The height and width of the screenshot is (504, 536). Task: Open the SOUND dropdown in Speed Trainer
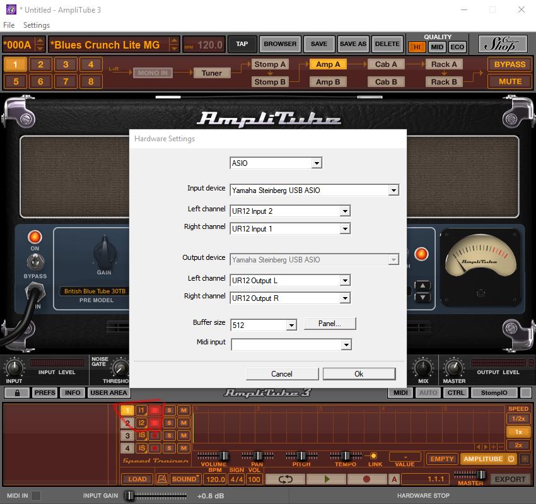(x=185, y=479)
